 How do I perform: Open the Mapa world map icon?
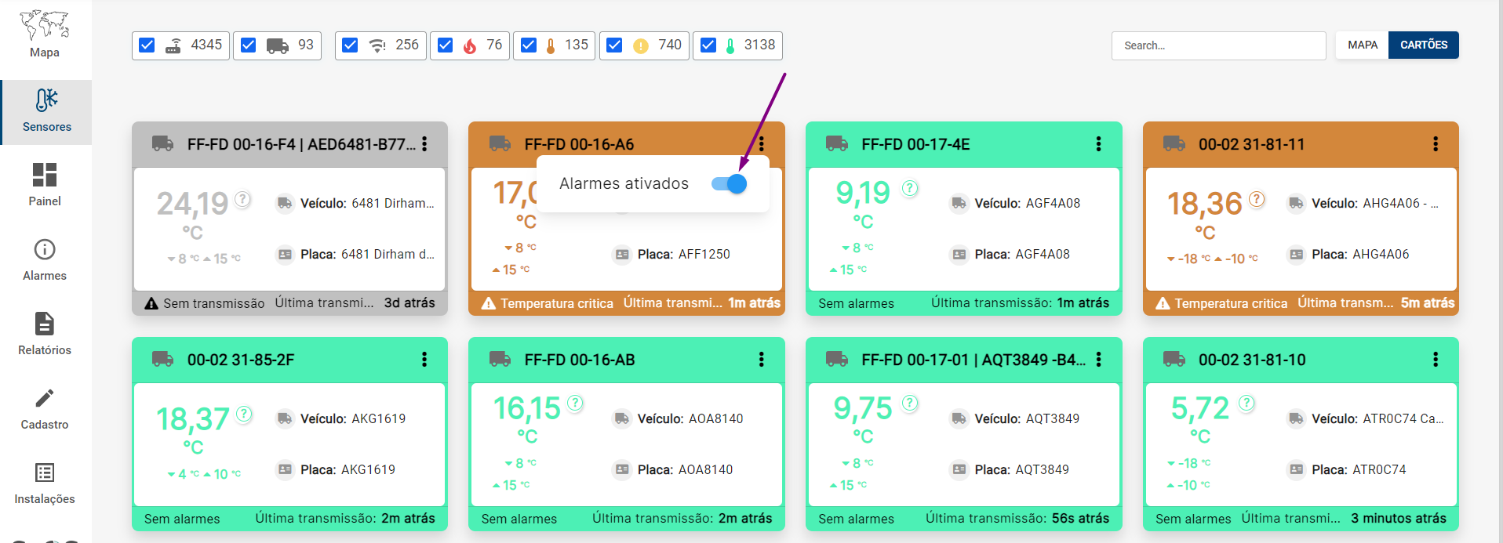click(x=45, y=25)
